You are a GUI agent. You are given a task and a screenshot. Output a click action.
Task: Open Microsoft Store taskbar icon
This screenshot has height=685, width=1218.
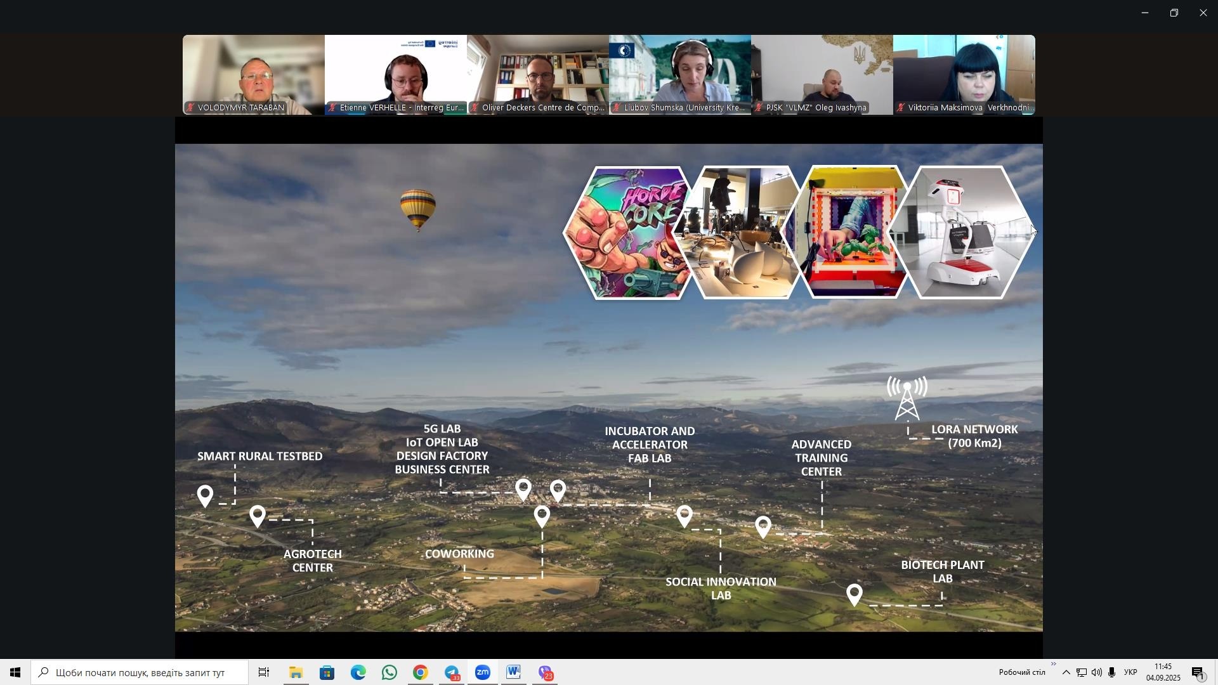327,673
